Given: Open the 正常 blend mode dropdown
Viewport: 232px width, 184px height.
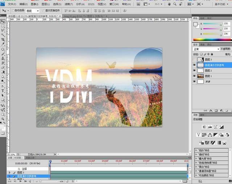Looking at the screenshot, I should click(205, 49).
